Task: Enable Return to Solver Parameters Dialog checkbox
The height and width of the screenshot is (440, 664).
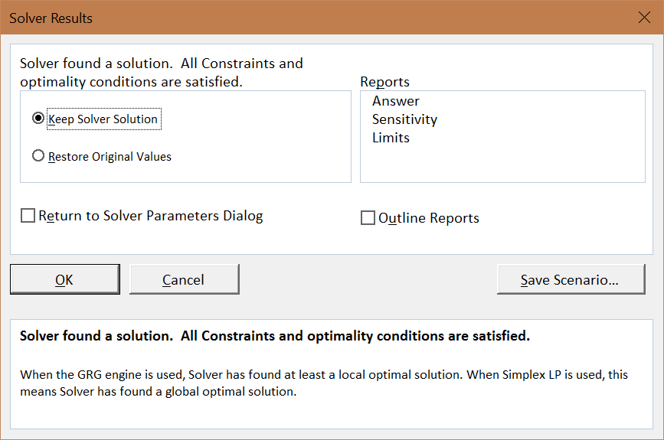Action: [28, 216]
